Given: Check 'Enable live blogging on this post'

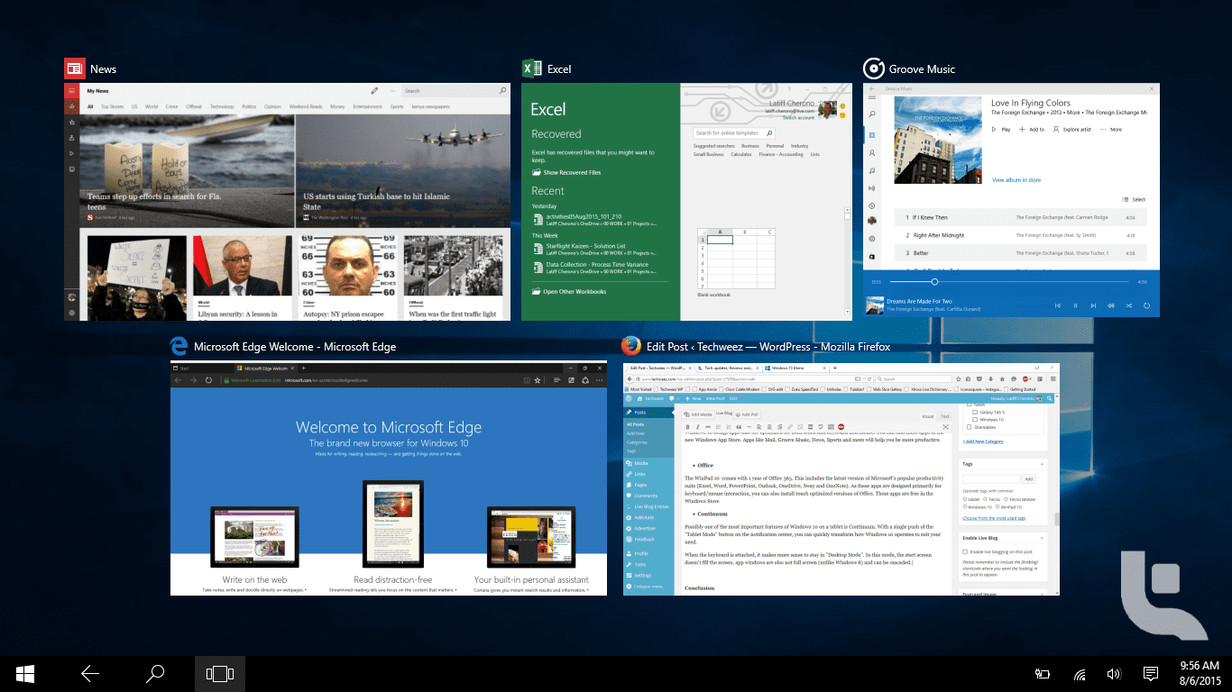Looking at the screenshot, I should (x=966, y=551).
